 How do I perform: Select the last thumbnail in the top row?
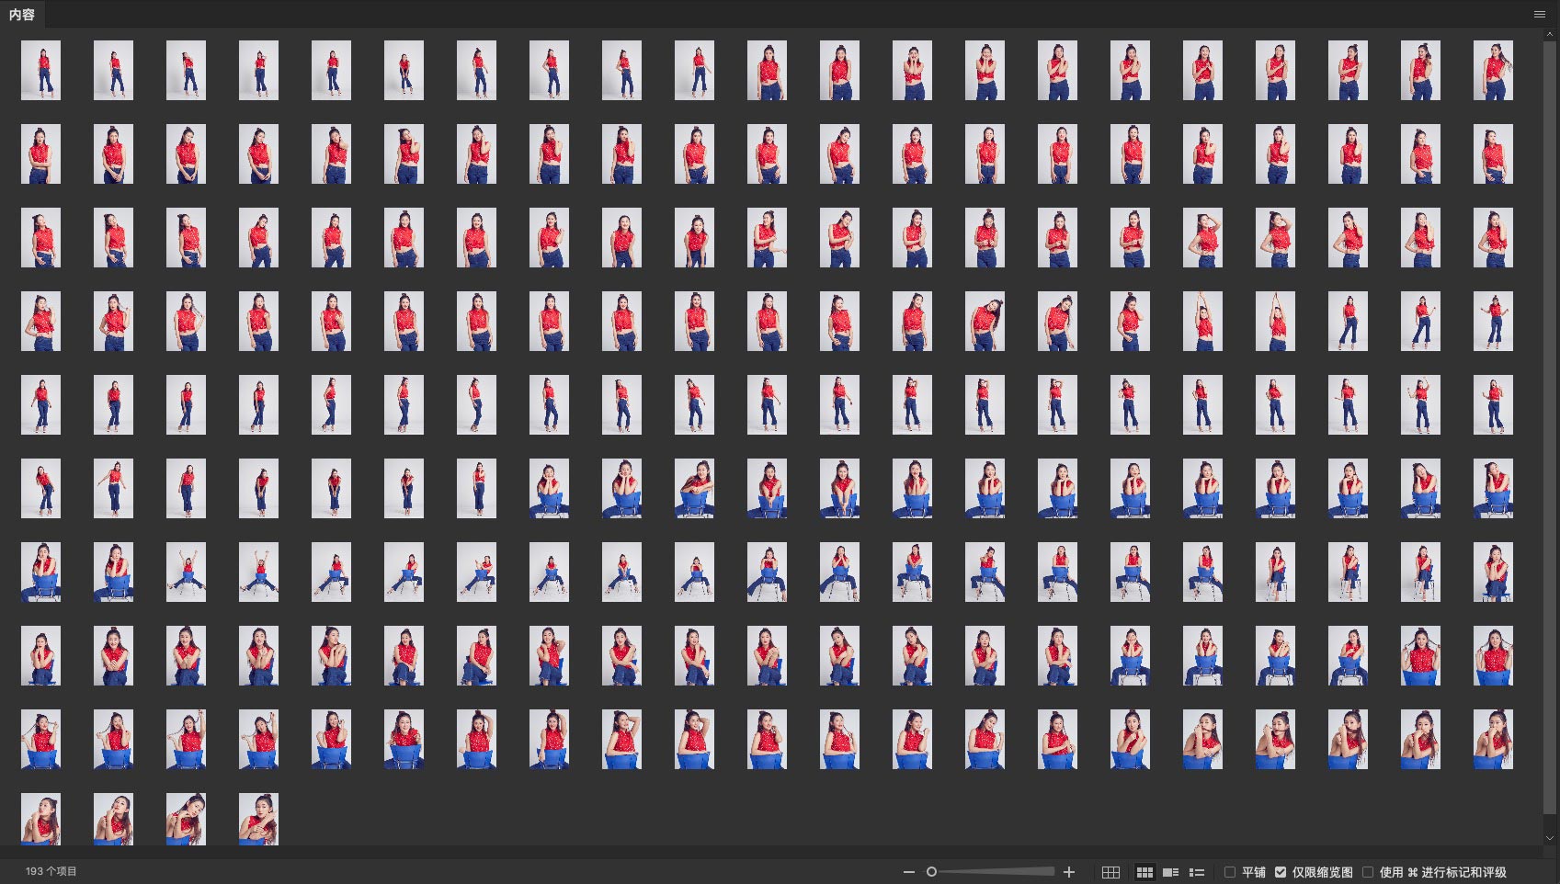coord(1492,70)
